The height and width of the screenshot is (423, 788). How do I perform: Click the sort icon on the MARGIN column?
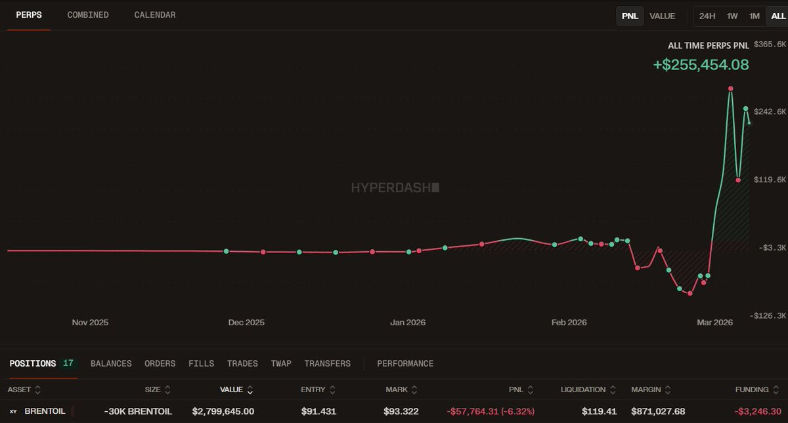point(668,389)
